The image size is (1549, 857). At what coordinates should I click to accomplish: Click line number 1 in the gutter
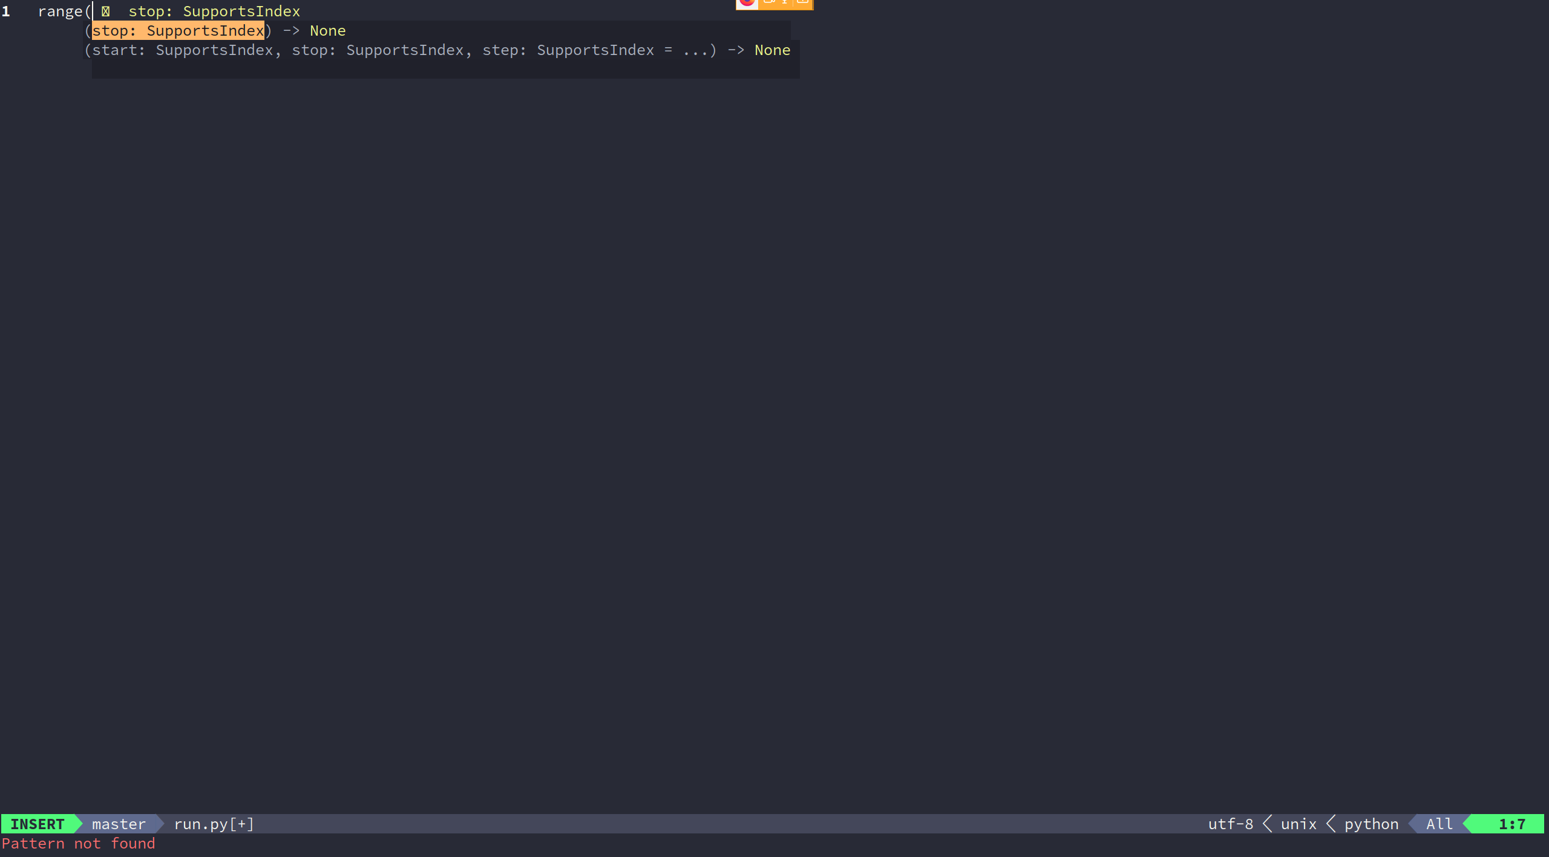point(7,11)
